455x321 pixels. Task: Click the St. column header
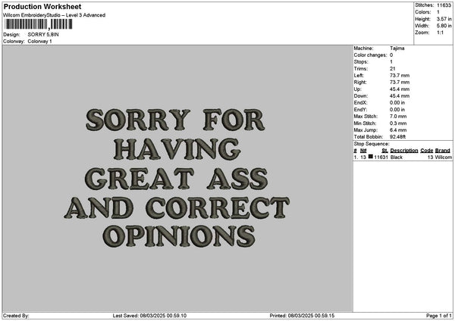tap(384, 151)
